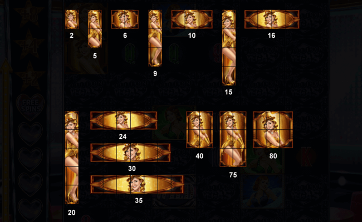Select the 3x2 lady symbol paying 80

pyautogui.click(x=273, y=129)
